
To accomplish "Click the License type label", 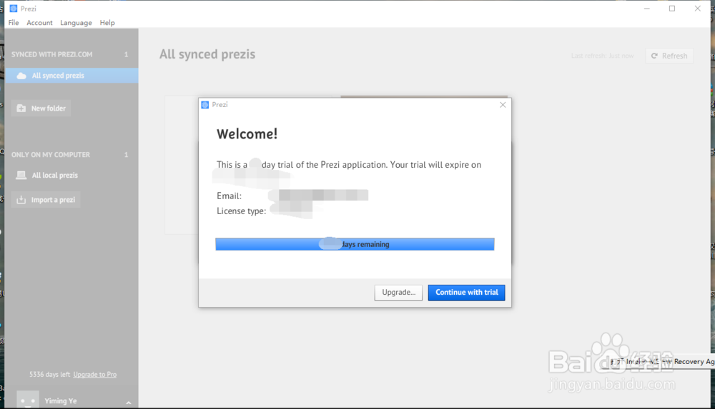I will click(241, 211).
